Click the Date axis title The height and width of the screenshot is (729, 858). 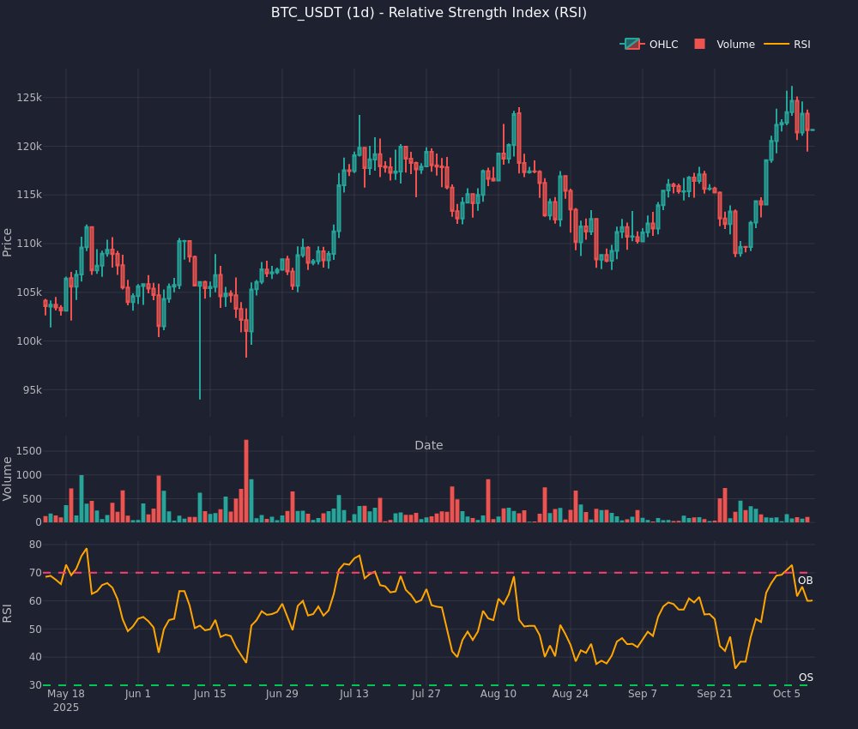(428, 445)
